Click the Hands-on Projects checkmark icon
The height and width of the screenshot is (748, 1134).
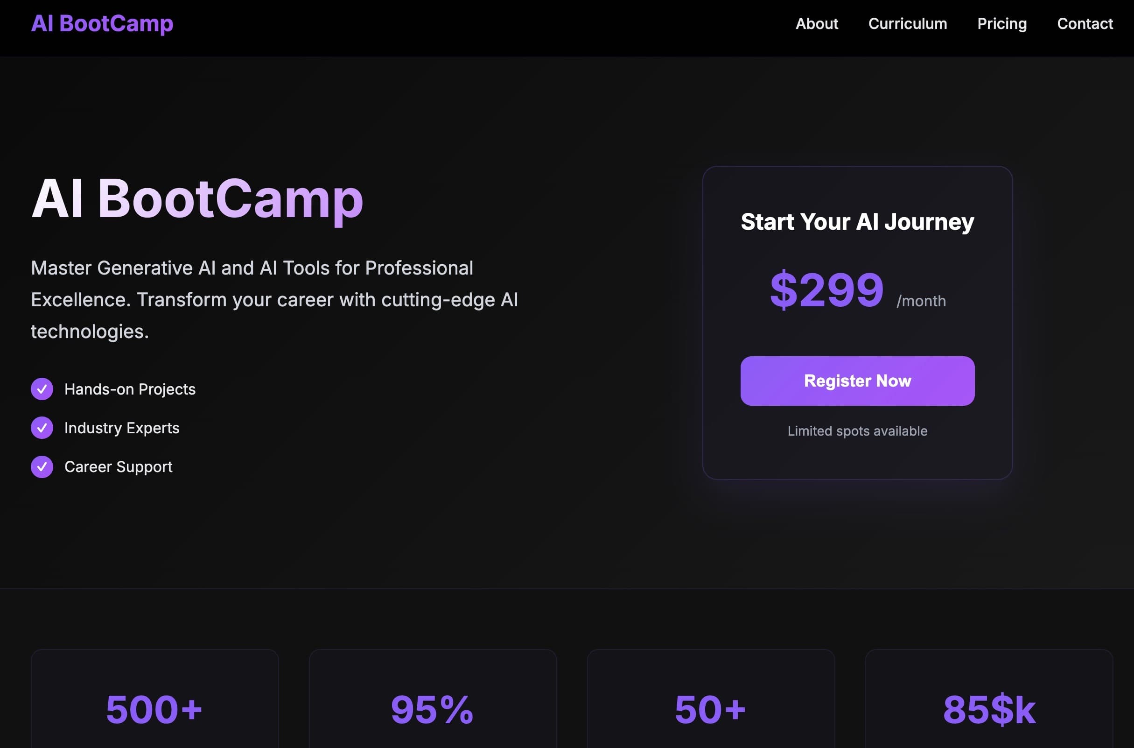pos(43,389)
